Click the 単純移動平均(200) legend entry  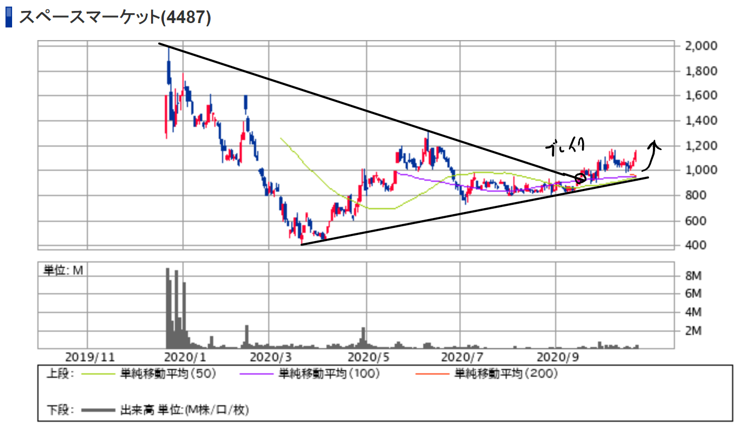(506, 374)
